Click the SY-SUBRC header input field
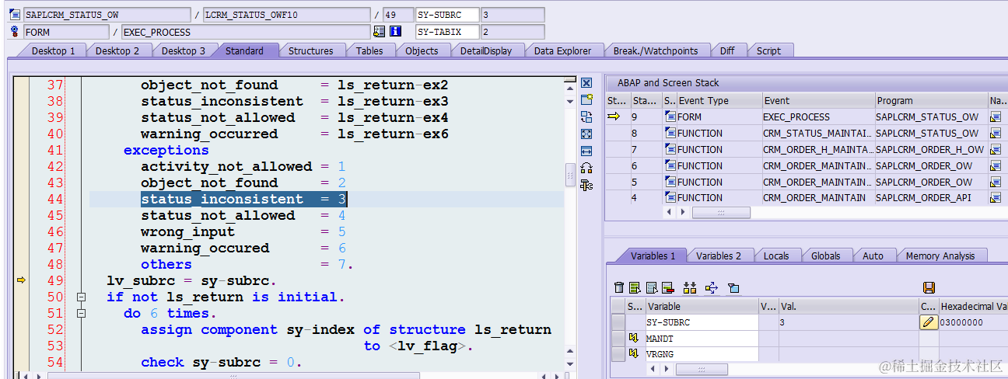The image size is (1008, 379). point(448,15)
